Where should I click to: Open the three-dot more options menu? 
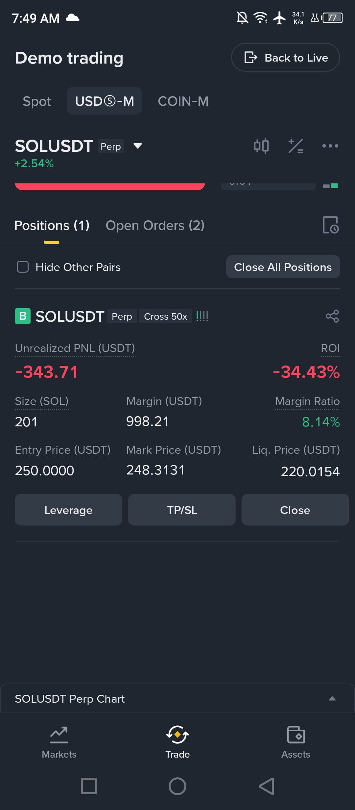(x=330, y=146)
